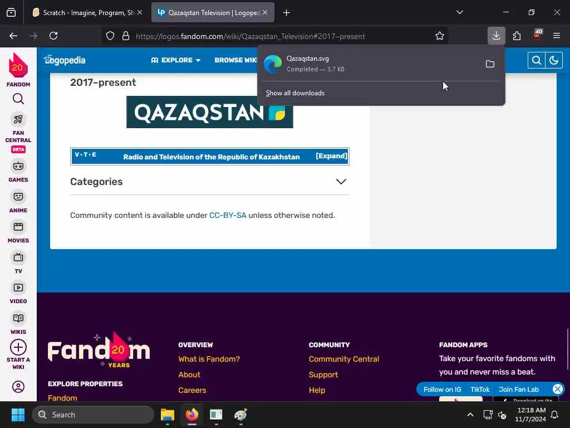Open the CC-BY-SA license link
Viewport: 570px width, 428px height.
(x=228, y=215)
